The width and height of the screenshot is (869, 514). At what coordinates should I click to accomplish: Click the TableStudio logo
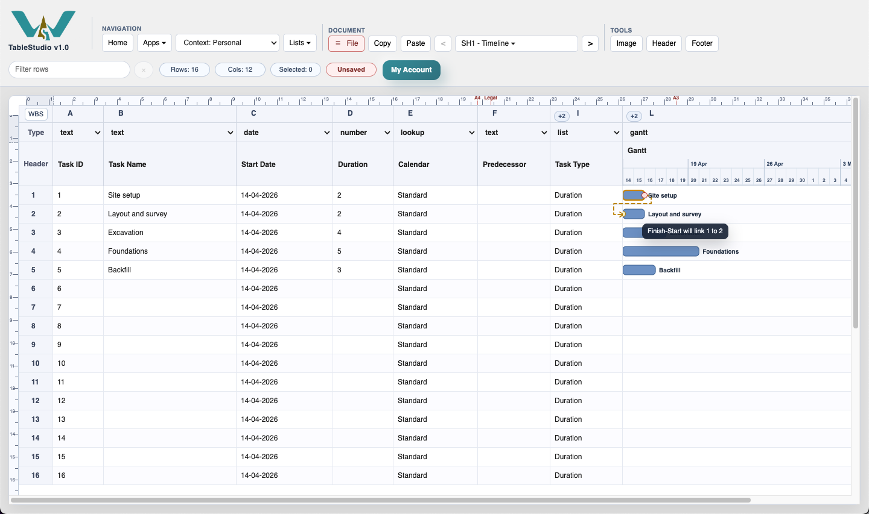pyautogui.click(x=43, y=25)
